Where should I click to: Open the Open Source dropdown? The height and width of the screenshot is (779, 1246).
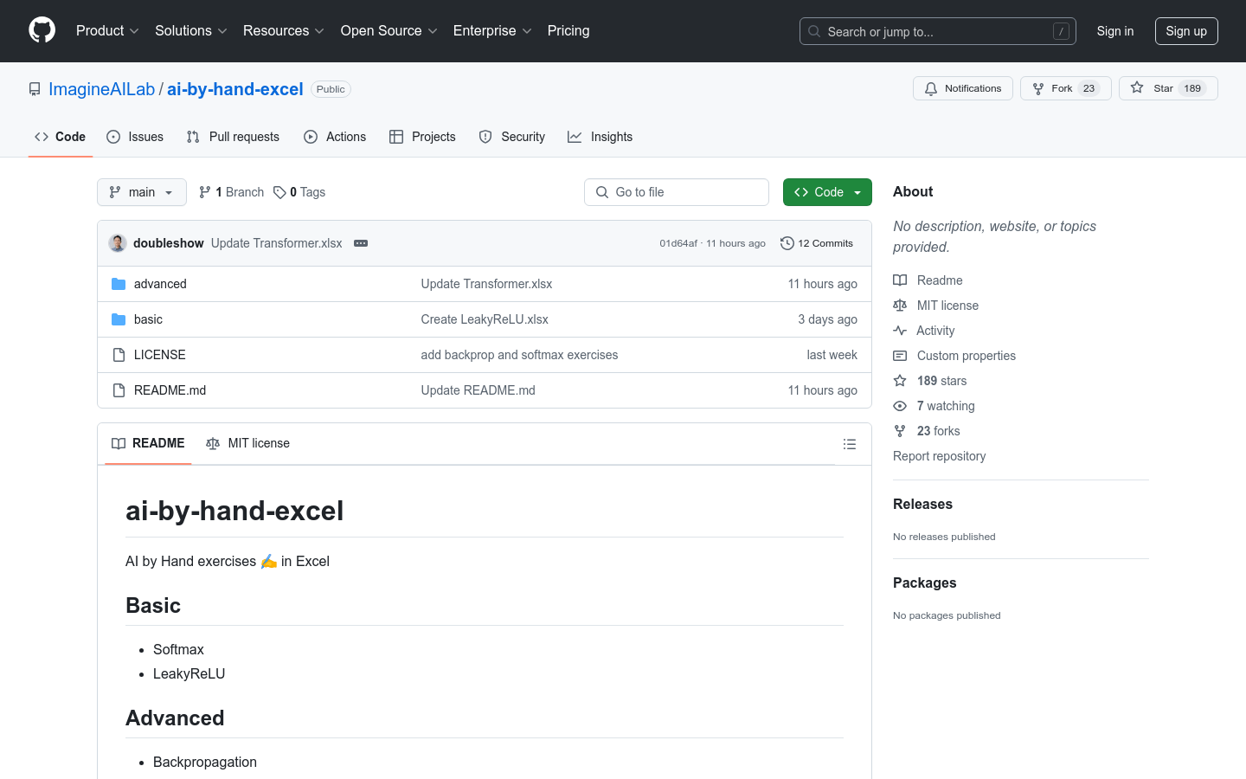point(389,30)
